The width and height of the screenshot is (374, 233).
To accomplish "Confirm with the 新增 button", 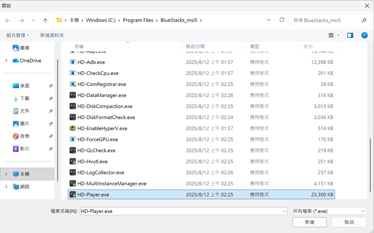I will [309, 222].
